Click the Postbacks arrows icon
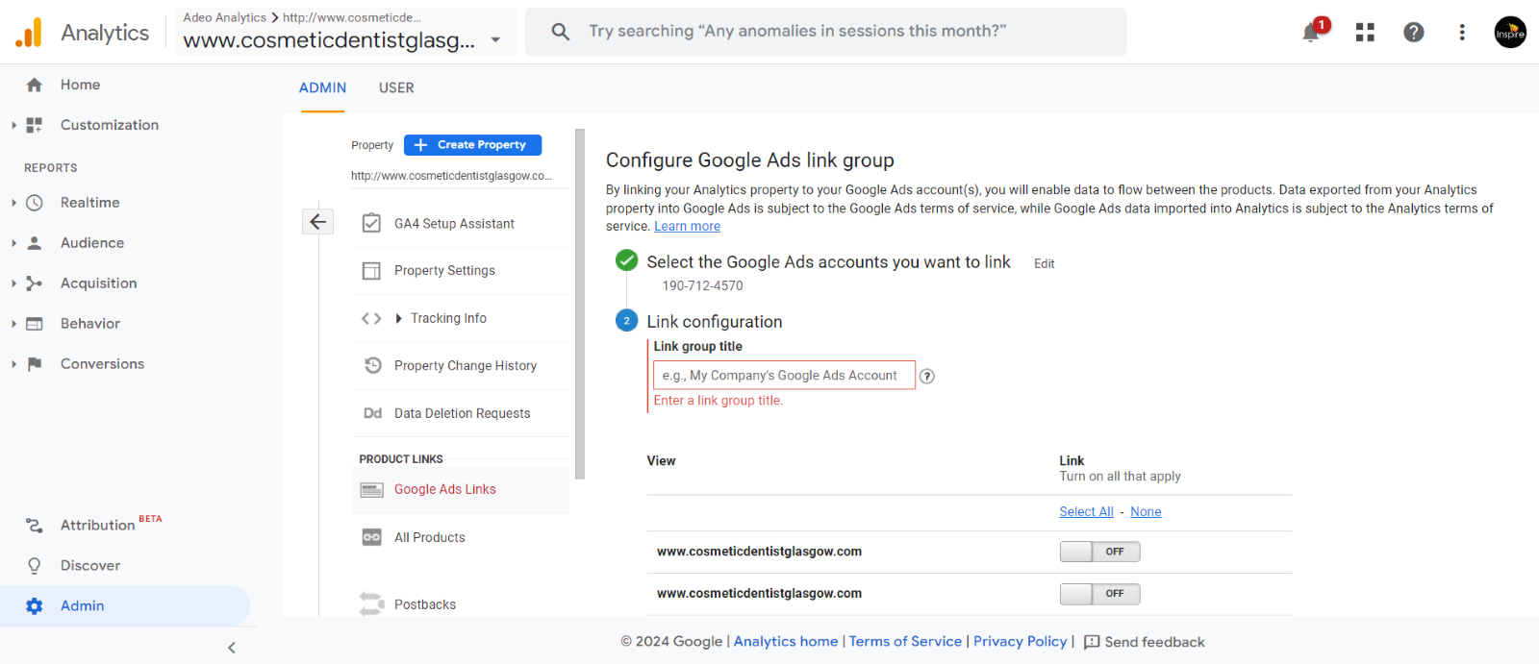This screenshot has width=1539, height=664. pos(372,604)
